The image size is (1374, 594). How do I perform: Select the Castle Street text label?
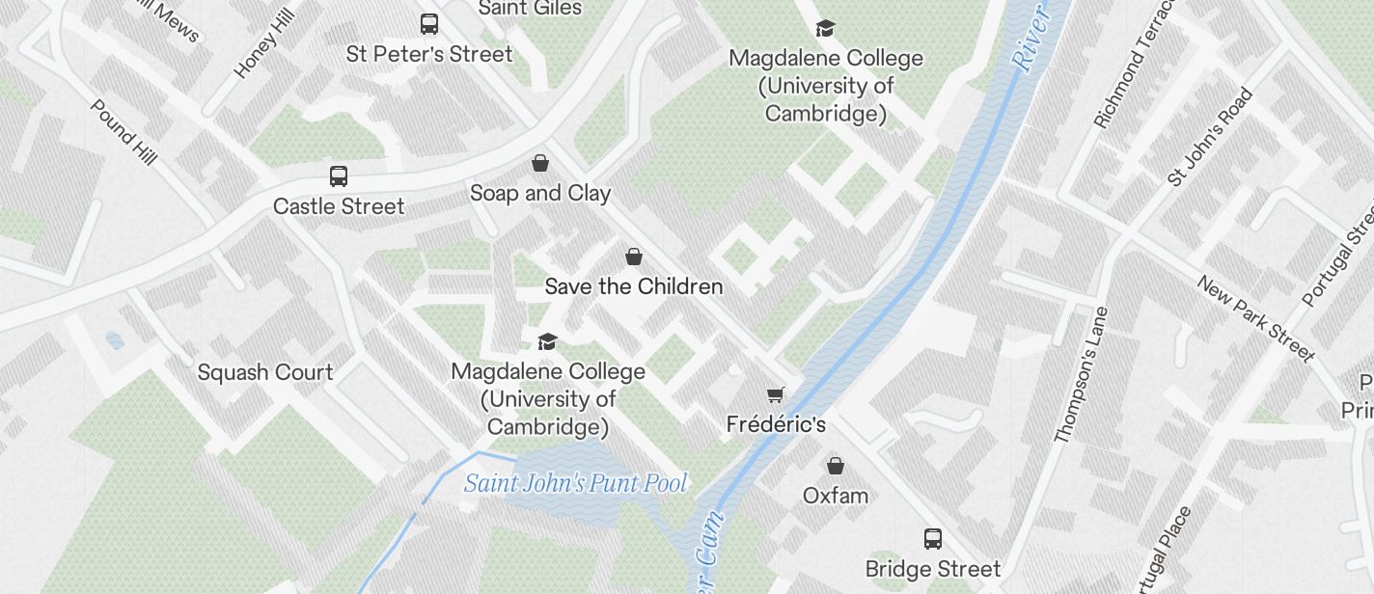coord(339,206)
